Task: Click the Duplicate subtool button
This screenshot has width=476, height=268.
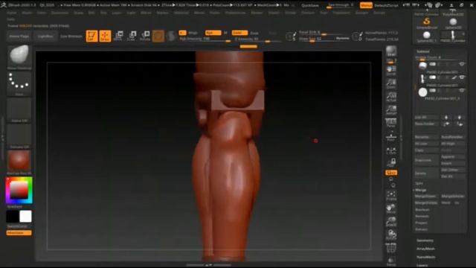Action: [x=426, y=160]
